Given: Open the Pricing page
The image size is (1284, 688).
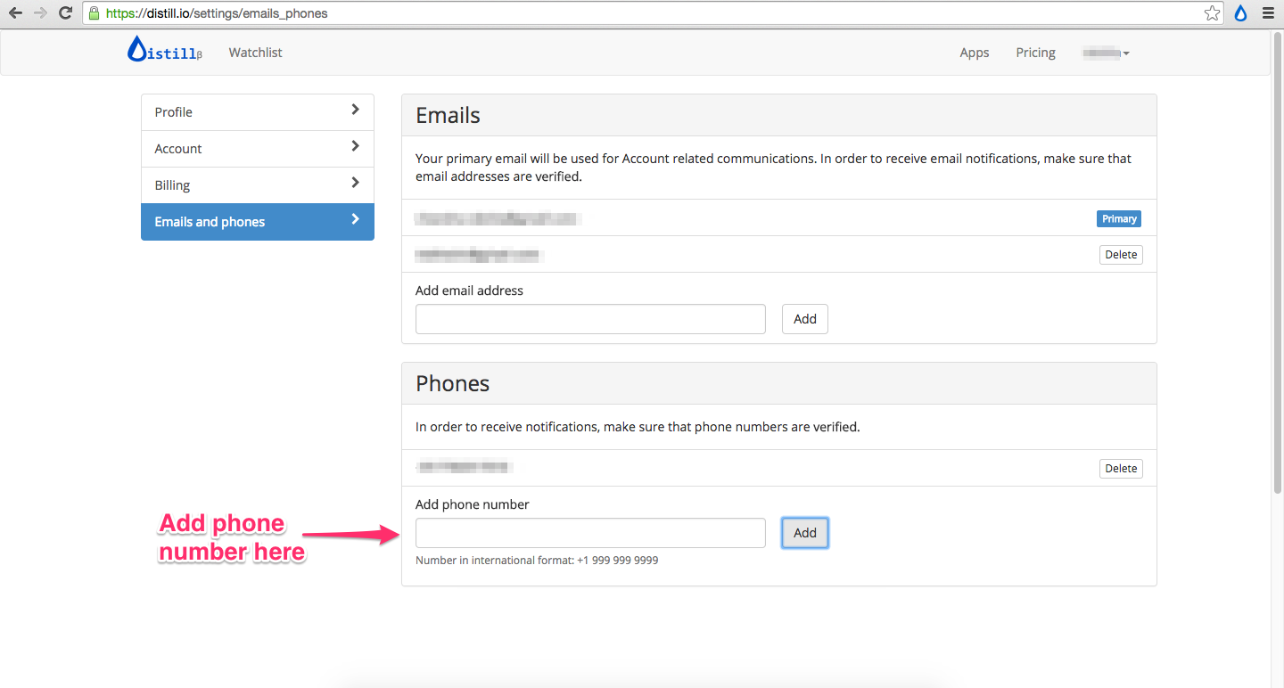Looking at the screenshot, I should point(1034,52).
